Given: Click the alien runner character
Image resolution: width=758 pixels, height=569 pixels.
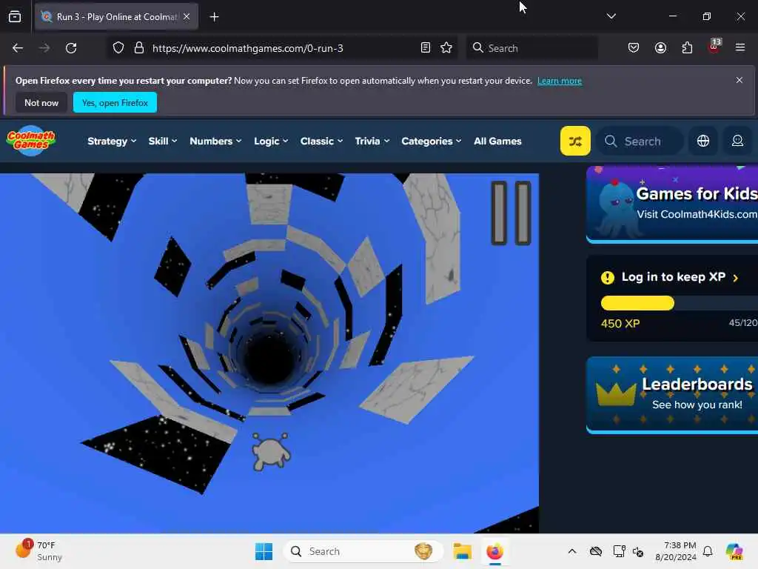Looking at the screenshot, I should pyautogui.click(x=271, y=451).
